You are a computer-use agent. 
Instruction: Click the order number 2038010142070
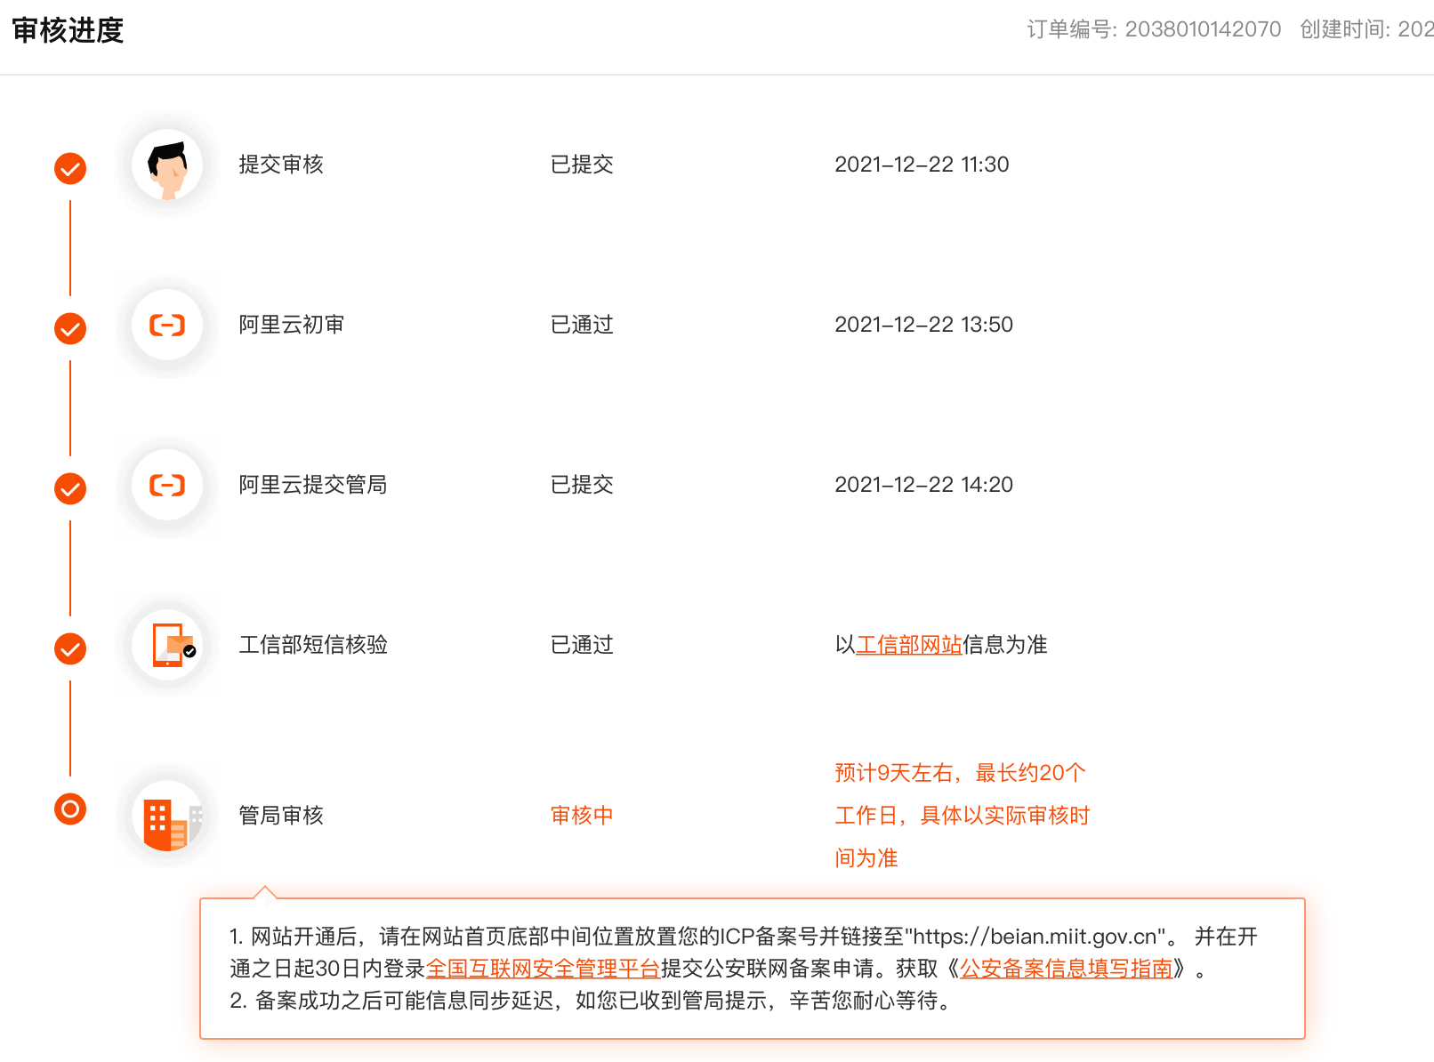tap(1203, 29)
